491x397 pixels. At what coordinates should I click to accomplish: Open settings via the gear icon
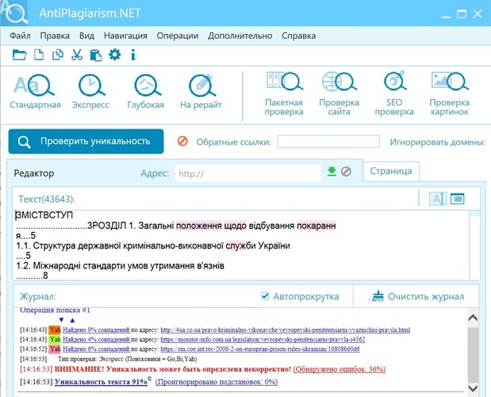pos(114,55)
